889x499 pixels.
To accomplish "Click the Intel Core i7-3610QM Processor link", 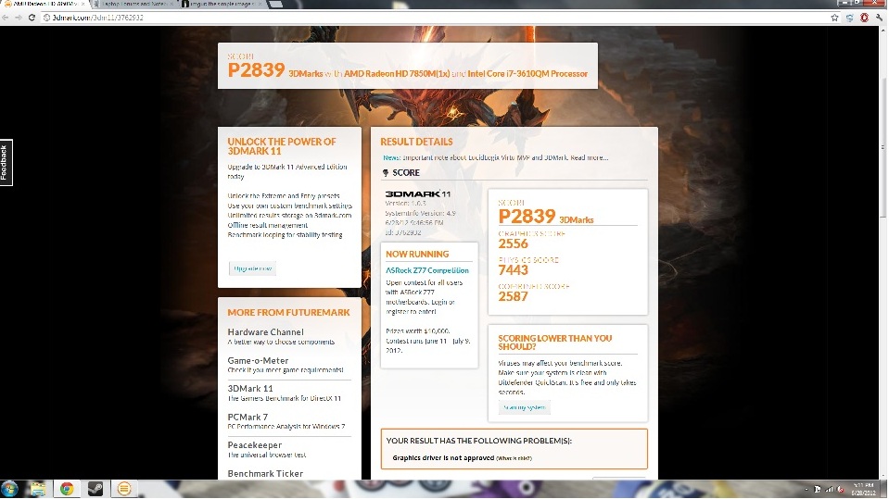I will pyautogui.click(x=527, y=74).
